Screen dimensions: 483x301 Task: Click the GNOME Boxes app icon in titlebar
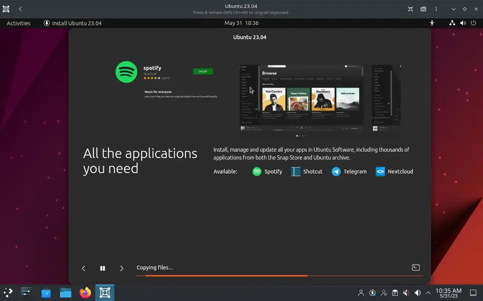(x=6, y=9)
